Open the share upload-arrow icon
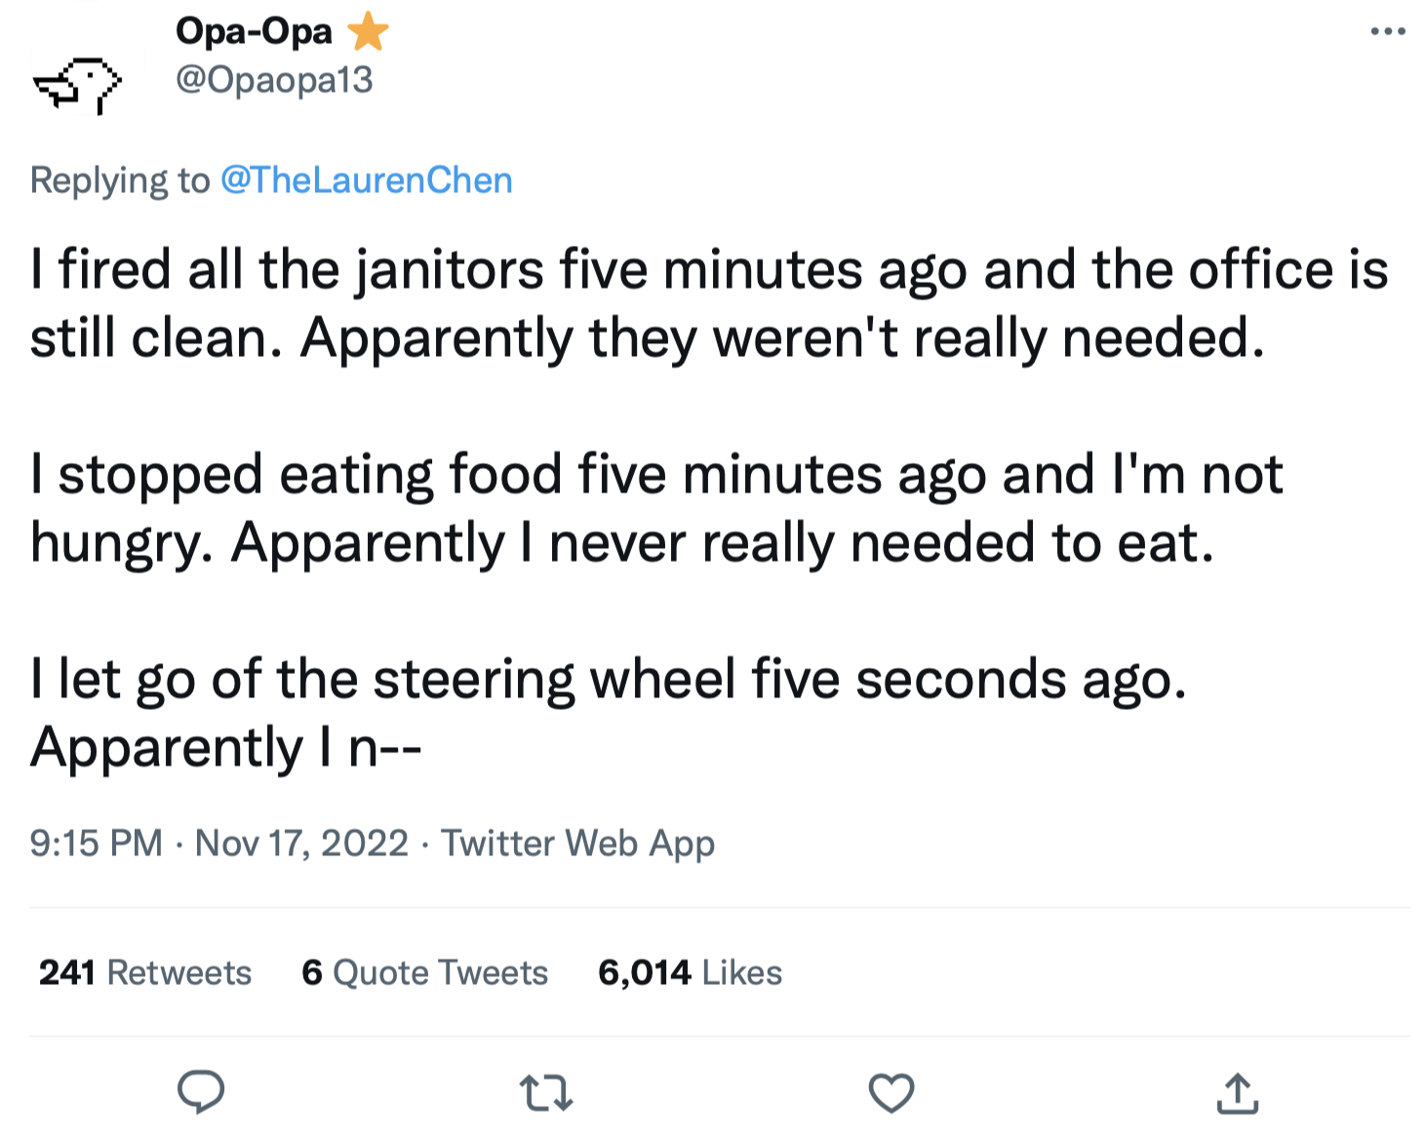1425x1140 pixels. 1237,1092
